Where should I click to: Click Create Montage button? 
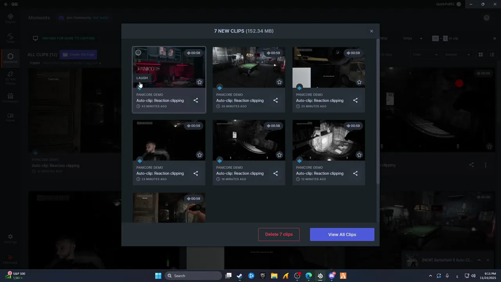[x=79, y=54]
